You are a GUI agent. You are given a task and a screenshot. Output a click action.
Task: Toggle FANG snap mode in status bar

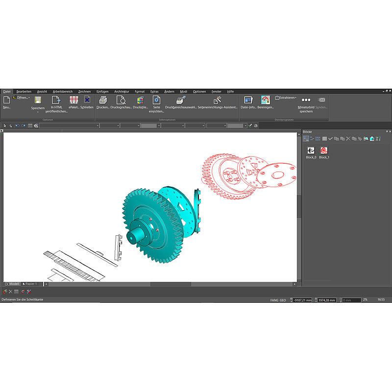click(274, 300)
